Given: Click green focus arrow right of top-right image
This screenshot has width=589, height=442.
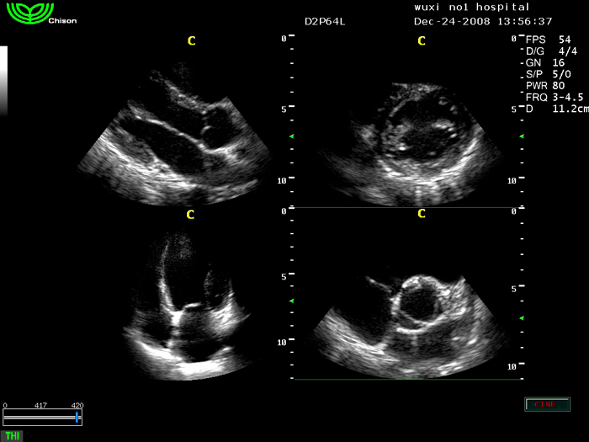Looking at the screenshot, I should [522, 136].
